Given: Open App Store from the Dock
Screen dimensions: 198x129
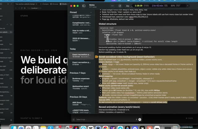Looking at the screenshot, I should tap(50, 127).
